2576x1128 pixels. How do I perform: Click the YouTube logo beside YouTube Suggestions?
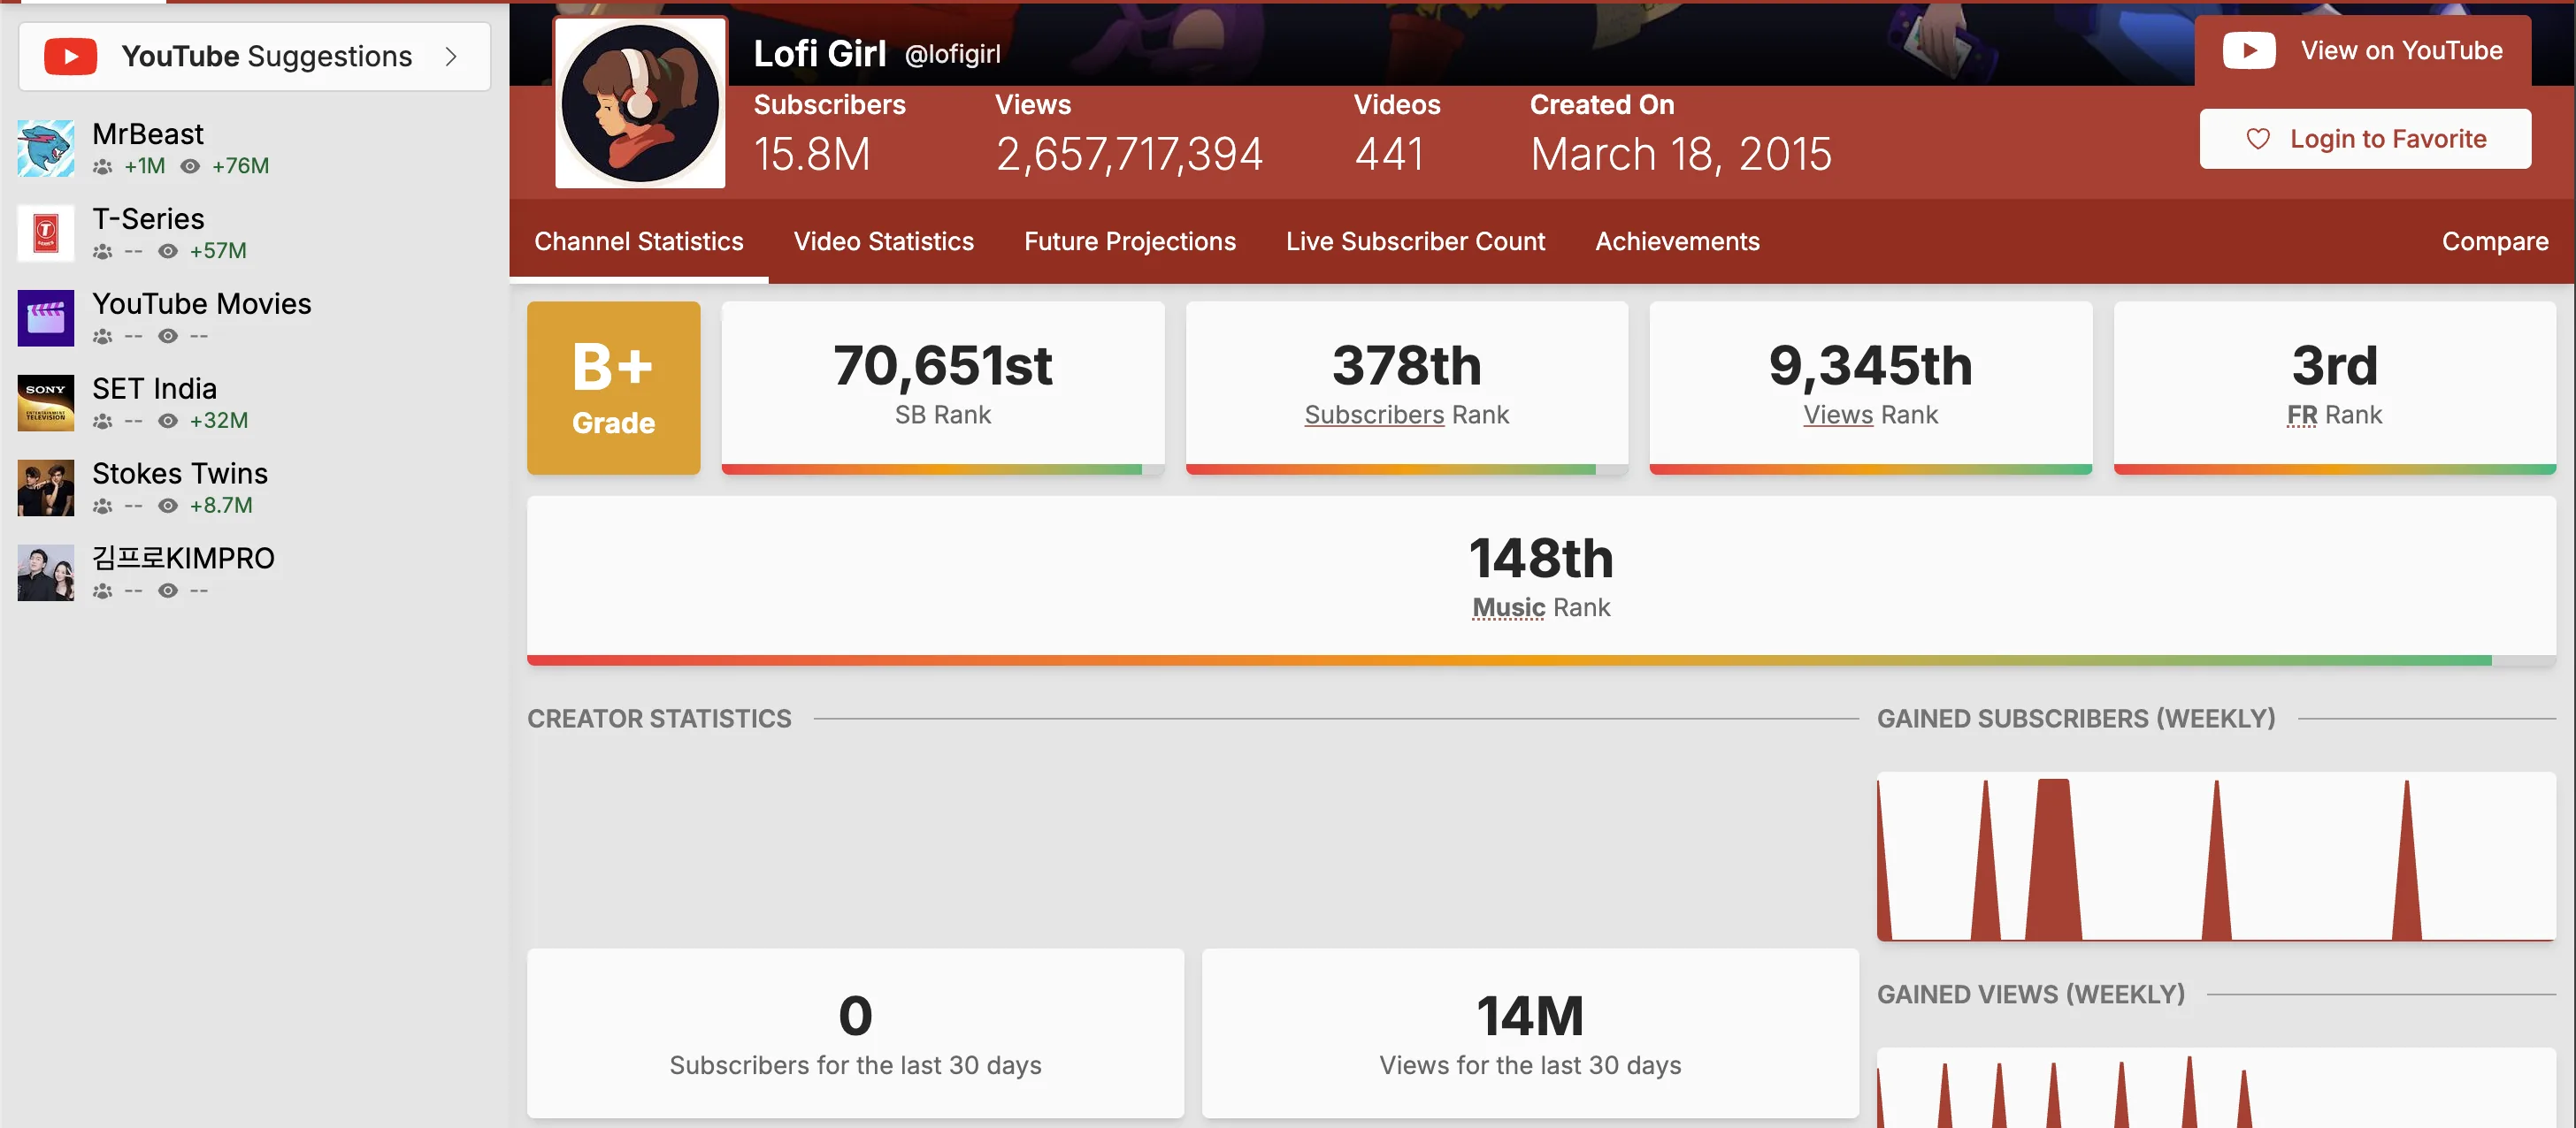70,56
